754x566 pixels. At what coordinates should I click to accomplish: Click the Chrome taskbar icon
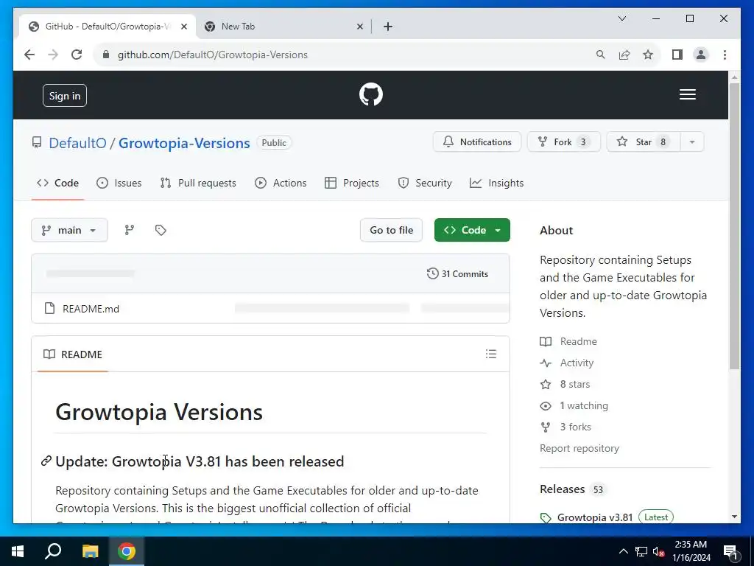[127, 551]
